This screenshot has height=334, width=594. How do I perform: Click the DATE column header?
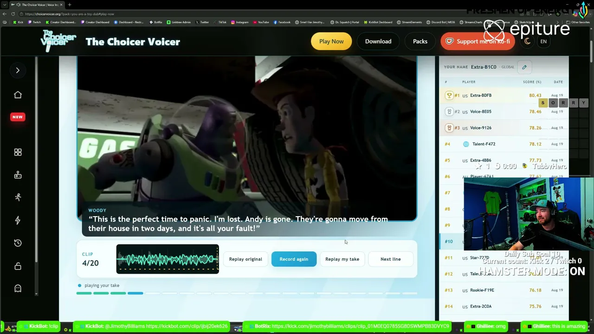[558, 82]
